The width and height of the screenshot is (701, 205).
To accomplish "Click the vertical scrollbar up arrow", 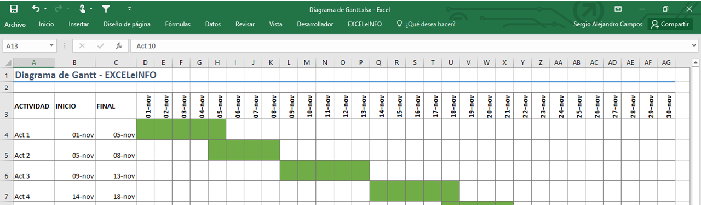I will (x=696, y=62).
